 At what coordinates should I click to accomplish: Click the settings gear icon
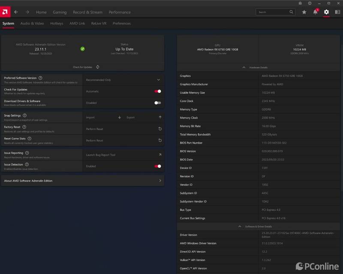326,12
